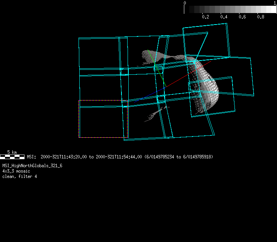Select the yellow dashed footprint frame
This screenshot has height=242, width=277.
click(x=103, y=100)
